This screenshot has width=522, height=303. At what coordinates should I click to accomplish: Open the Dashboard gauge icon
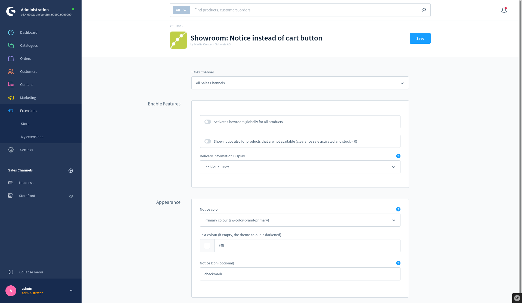[x=11, y=32]
